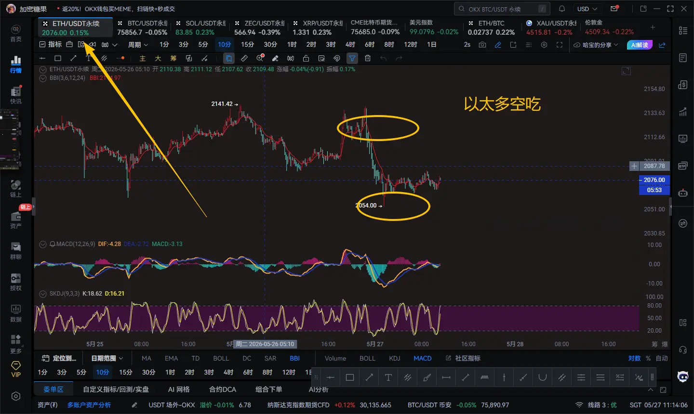Click the 周二 2026-05-26 05:10 time axis label
694x414 pixels.
pos(265,344)
